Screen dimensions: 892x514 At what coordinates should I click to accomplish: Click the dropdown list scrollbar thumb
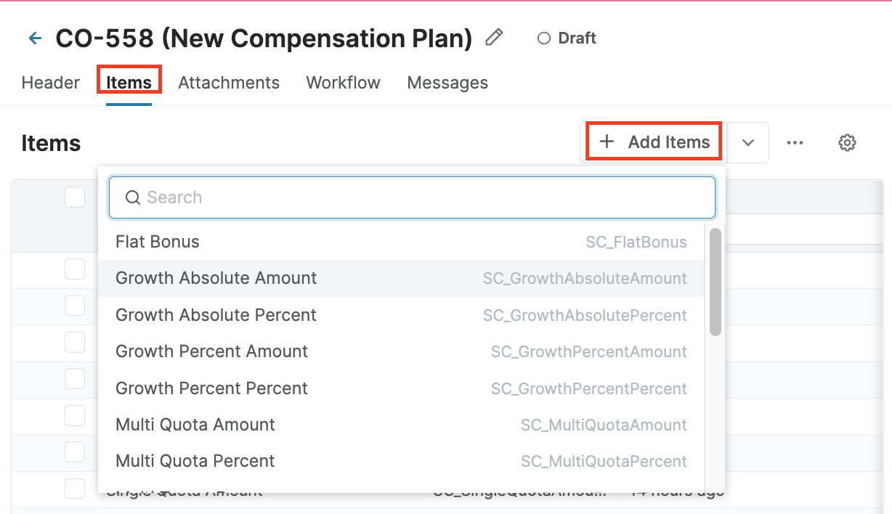[x=715, y=282]
